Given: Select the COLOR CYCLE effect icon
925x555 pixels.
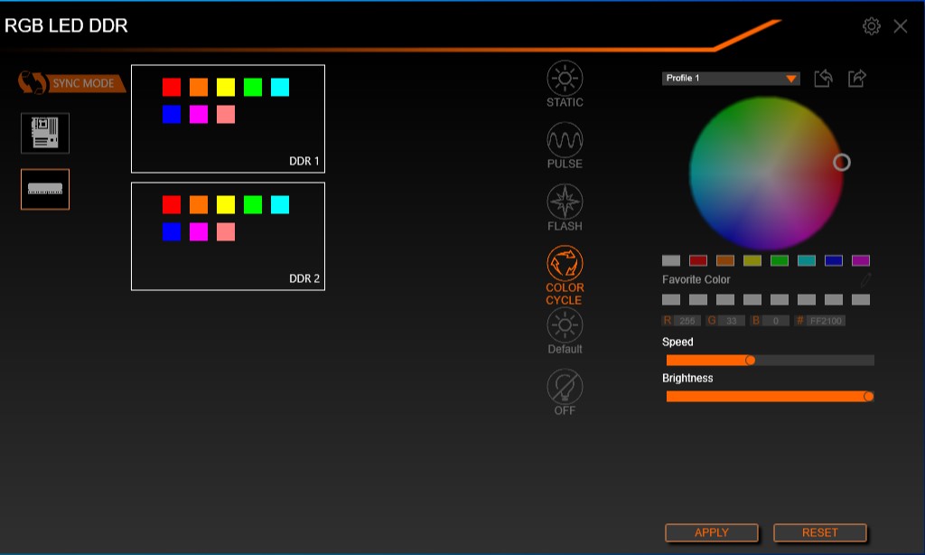Looking at the screenshot, I should point(565,263).
